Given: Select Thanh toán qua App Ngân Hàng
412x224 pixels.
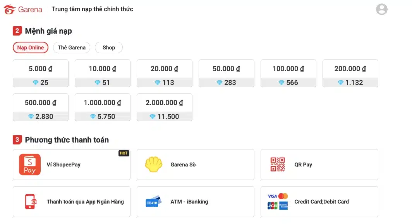Looking at the screenshot, I should [72, 202].
